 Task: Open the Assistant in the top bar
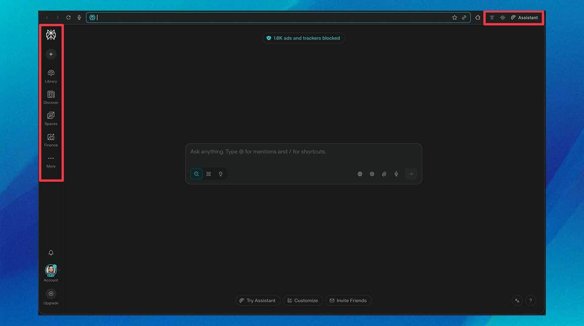(525, 17)
